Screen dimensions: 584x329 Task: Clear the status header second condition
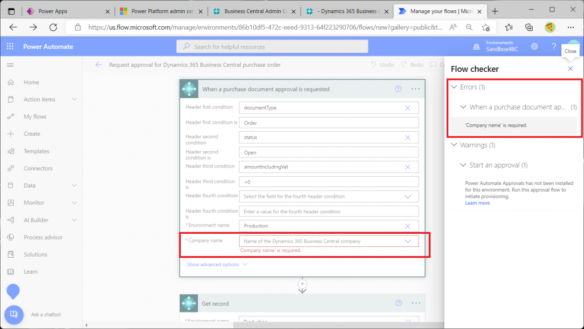pyautogui.click(x=408, y=137)
